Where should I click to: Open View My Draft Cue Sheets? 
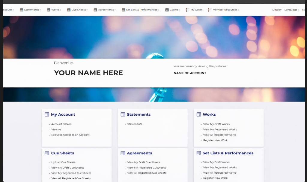click(67, 168)
